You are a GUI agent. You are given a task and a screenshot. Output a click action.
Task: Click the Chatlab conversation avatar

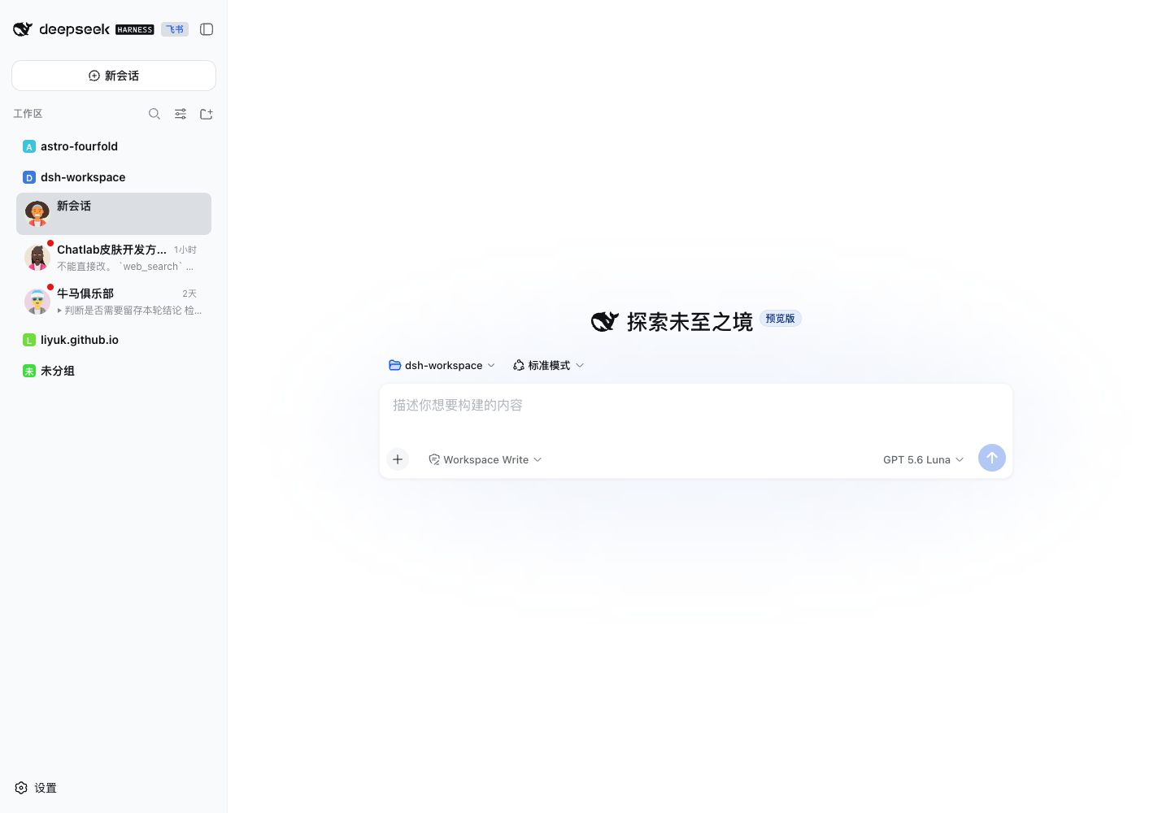(x=37, y=258)
